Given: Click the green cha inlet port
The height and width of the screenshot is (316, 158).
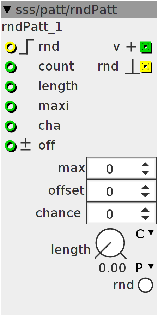Looking at the screenshot, I should 10,126.
